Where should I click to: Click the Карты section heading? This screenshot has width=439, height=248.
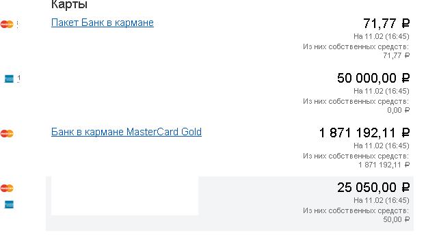coord(70,5)
